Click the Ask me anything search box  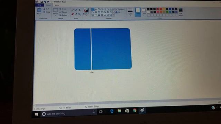pos(69,113)
